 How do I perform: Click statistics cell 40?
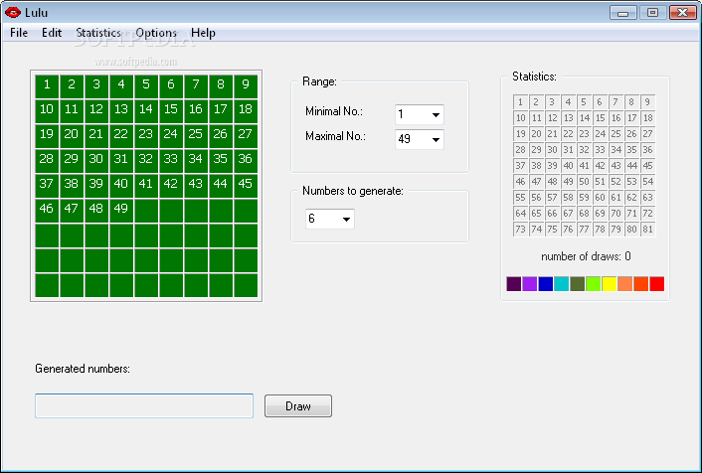tap(568, 166)
